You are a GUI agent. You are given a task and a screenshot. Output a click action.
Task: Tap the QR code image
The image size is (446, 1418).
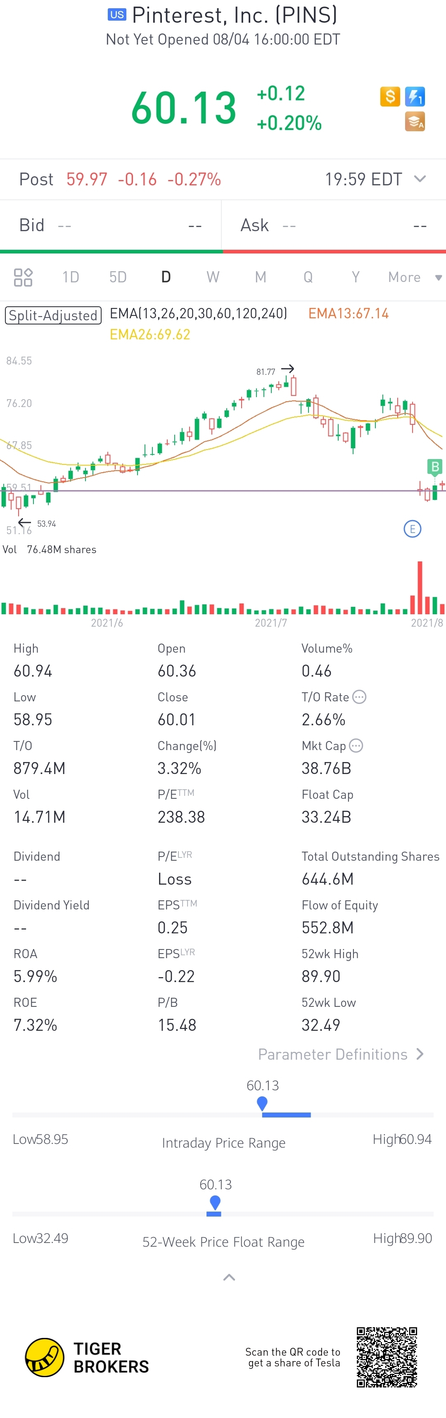coord(387,1357)
